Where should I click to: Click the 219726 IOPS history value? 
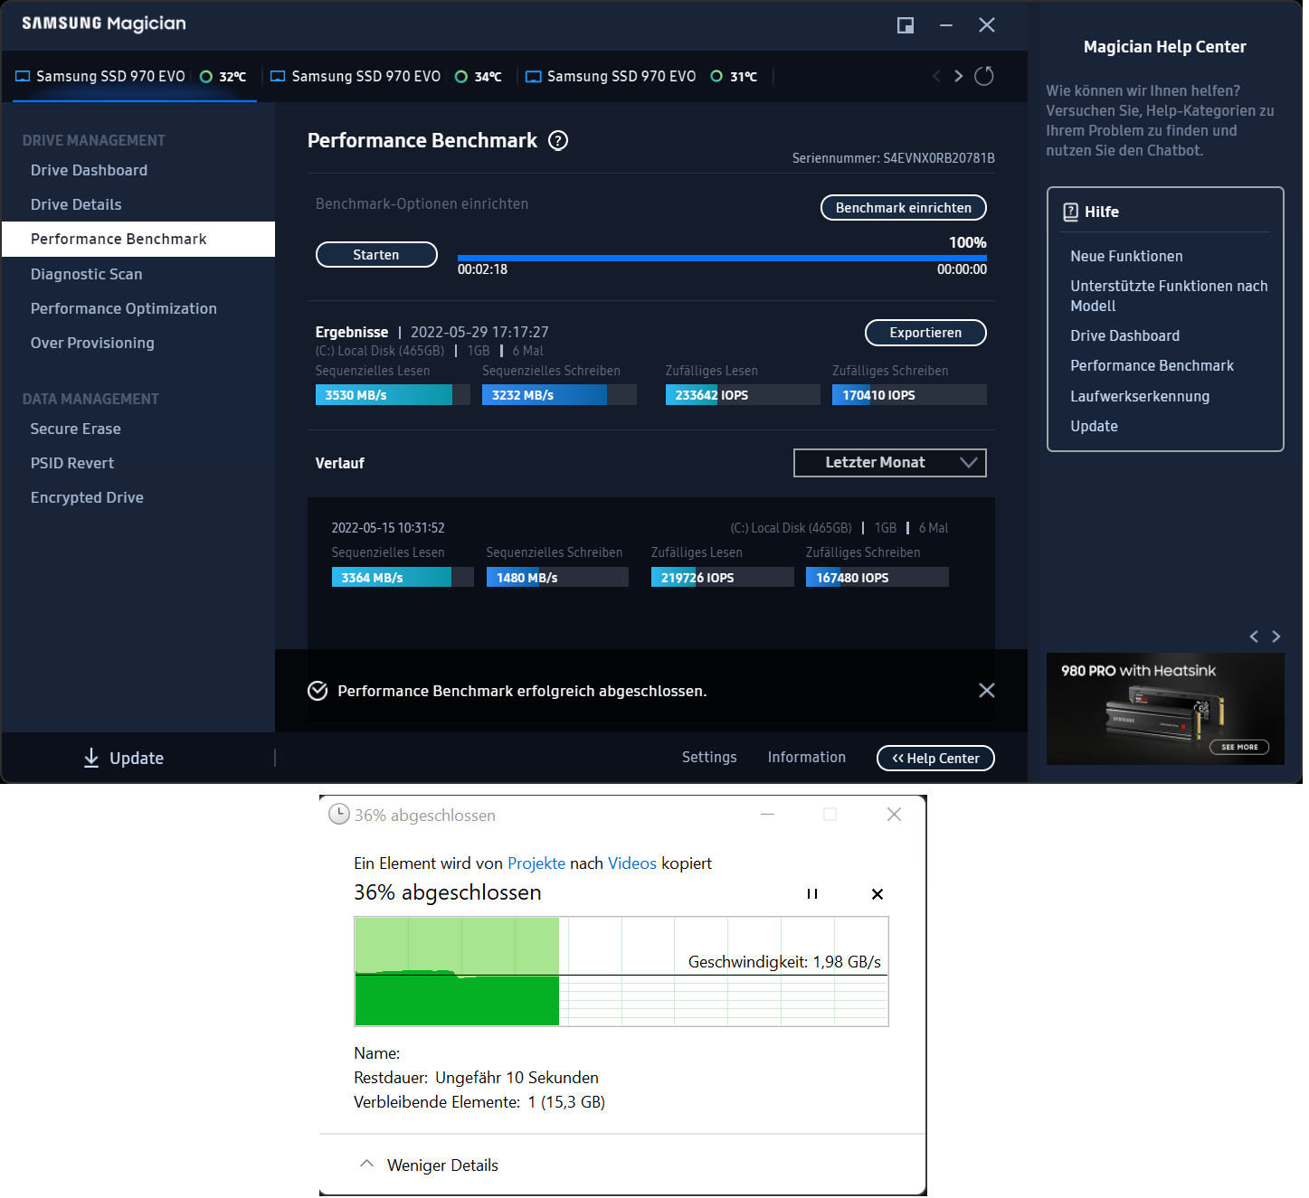point(723,577)
